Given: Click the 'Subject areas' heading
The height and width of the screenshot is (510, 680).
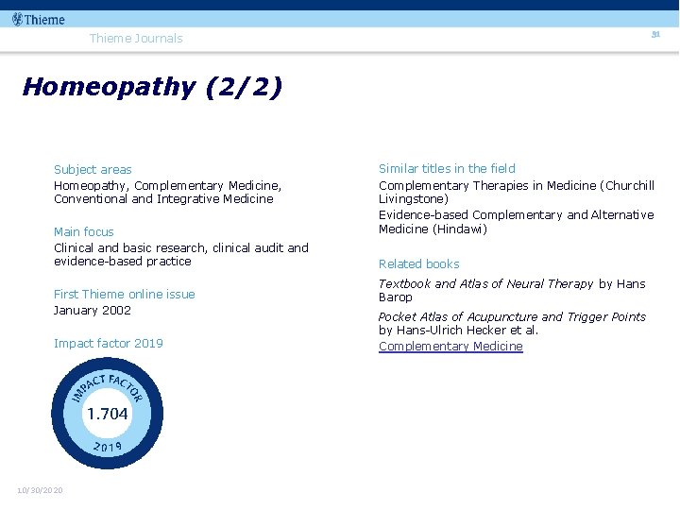Looking at the screenshot, I should (x=93, y=170).
